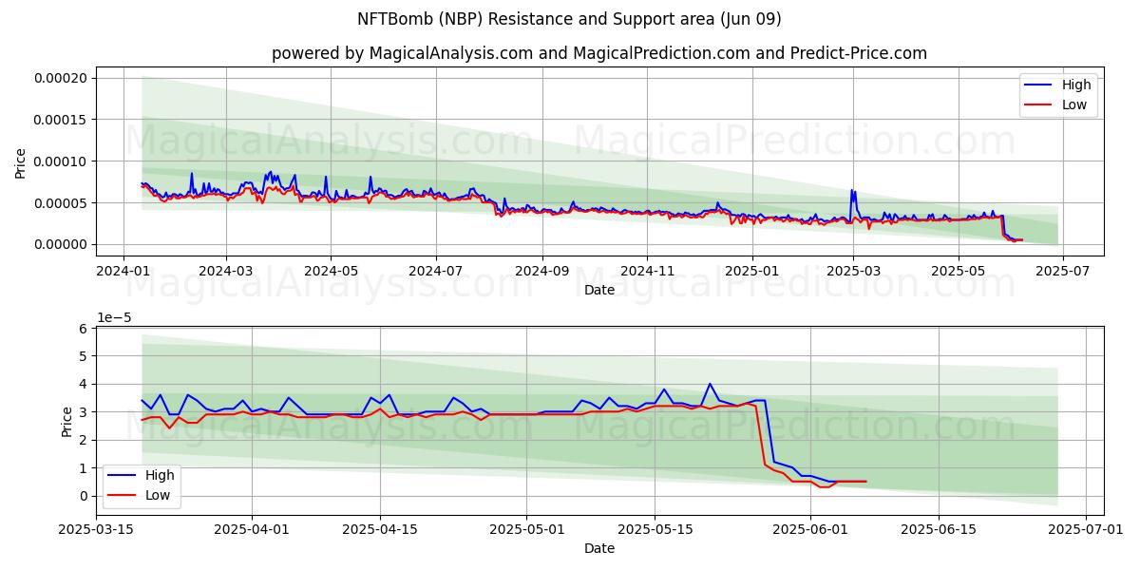Click 'High' in the bottom chart legend
The image size is (1140, 570).
click(x=159, y=474)
